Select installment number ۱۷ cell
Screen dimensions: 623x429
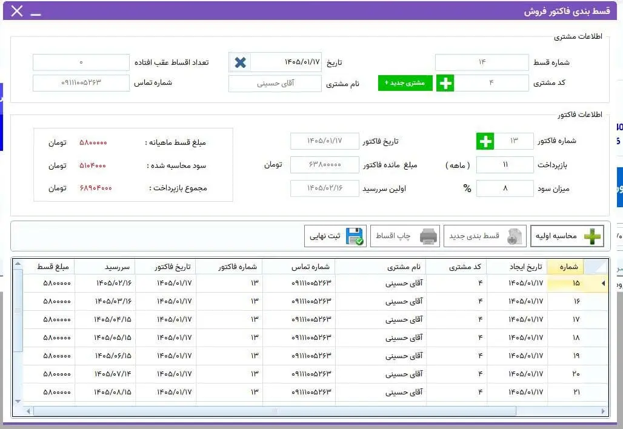pos(566,319)
